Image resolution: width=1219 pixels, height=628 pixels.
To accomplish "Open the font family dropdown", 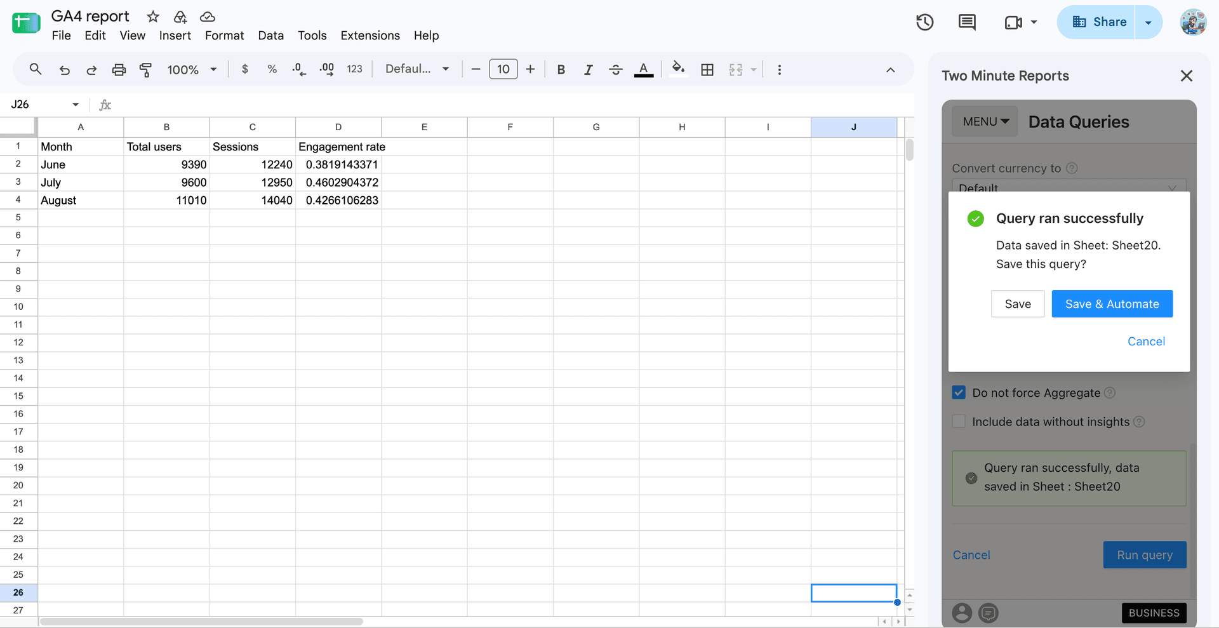I will [417, 69].
